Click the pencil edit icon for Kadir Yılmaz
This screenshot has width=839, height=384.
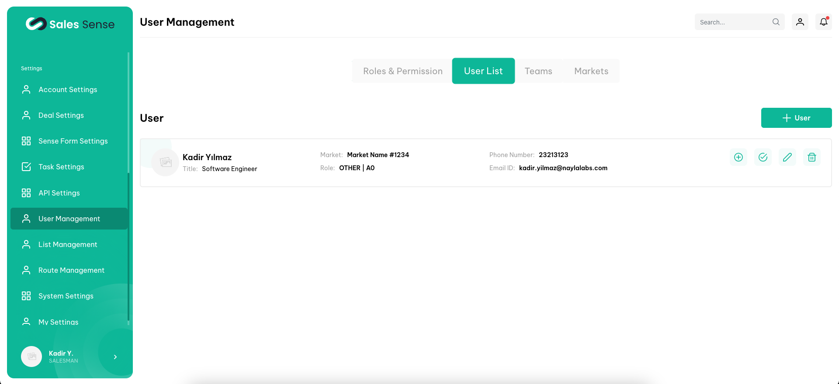click(x=787, y=157)
